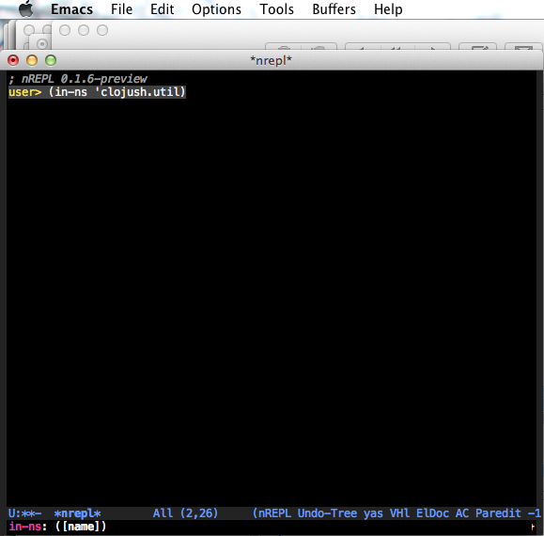Image resolution: width=544 pixels, height=536 pixels.
Task: Close the *nrepl* window with red button
Action: [x=13, y=60]
